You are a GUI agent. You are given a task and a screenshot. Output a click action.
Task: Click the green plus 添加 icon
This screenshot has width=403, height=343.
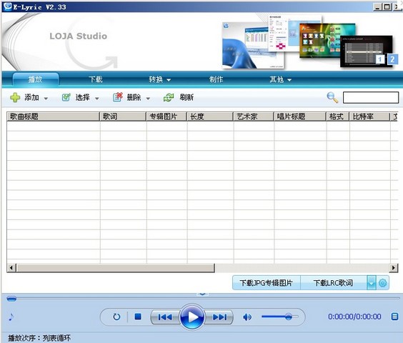tap(15, 98)
